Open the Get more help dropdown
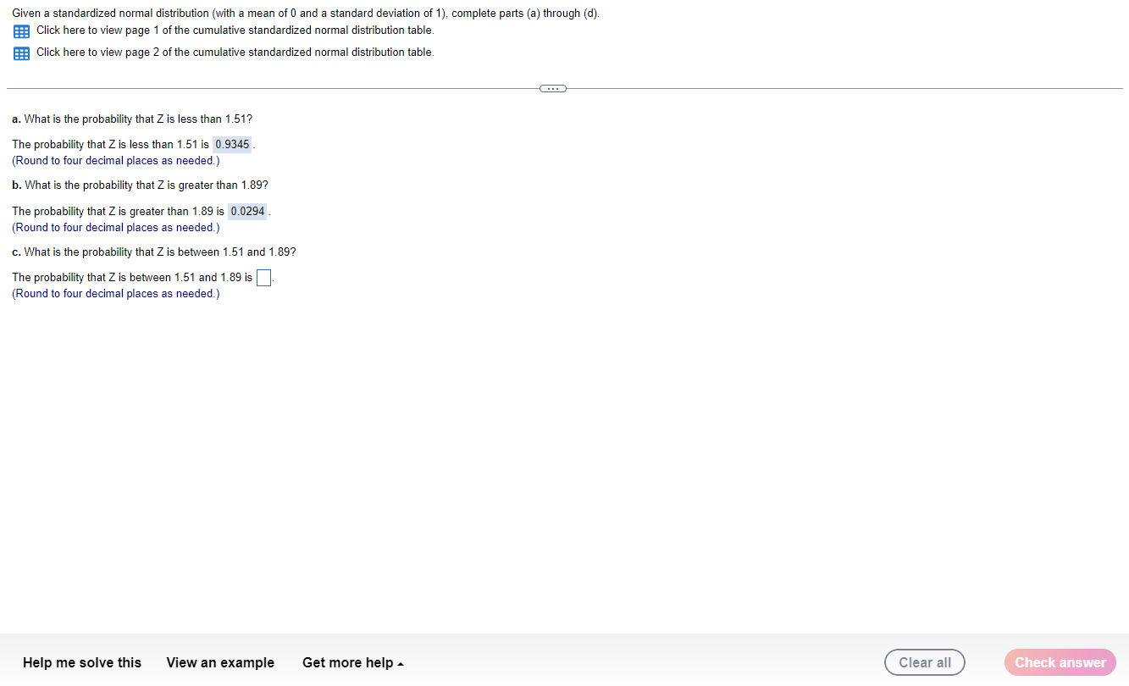This screenshot has width=1129, height=686. (347, 662)
